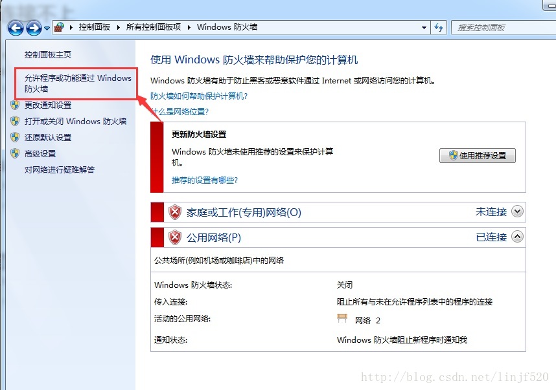Click 未连接 status text
This screenshot has height=390, width=556.
[x=491, y=211]
